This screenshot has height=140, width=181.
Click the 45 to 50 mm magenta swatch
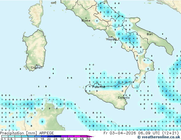[84, 136]
